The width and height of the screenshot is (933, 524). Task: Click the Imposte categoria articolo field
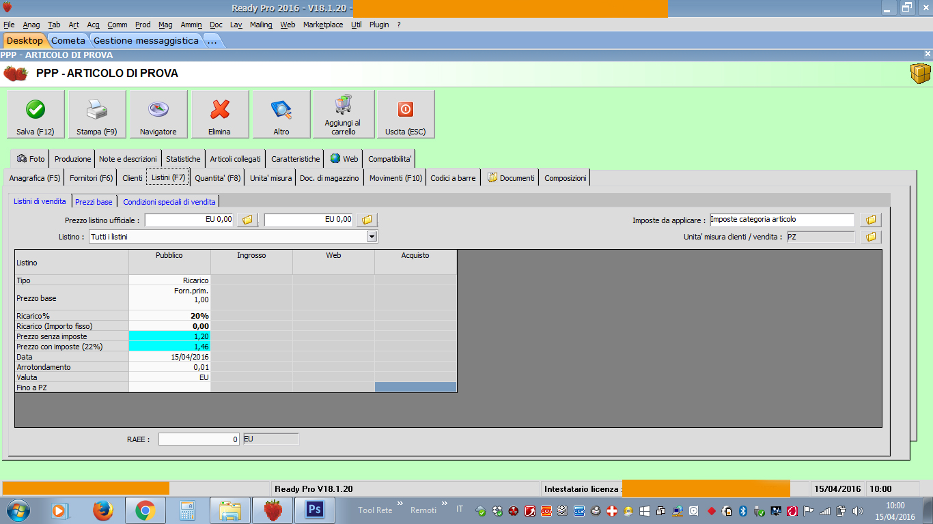tap(782, 220)
